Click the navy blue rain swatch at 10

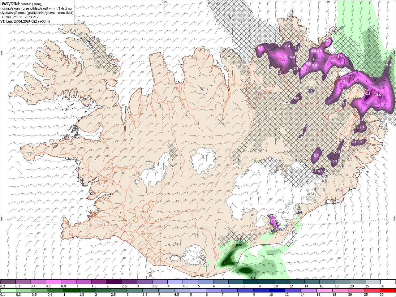click(277, 291)
